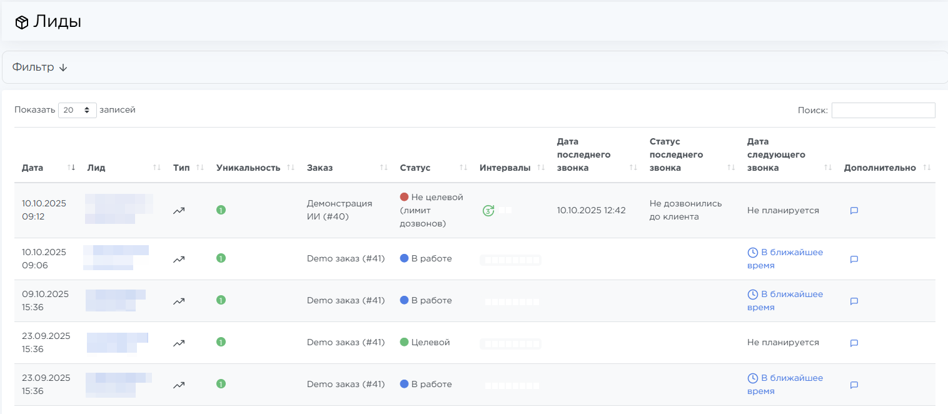Screen dimensions: 948x414
Task: Sort table by Заказ column
Action: [x=320, y=168]
